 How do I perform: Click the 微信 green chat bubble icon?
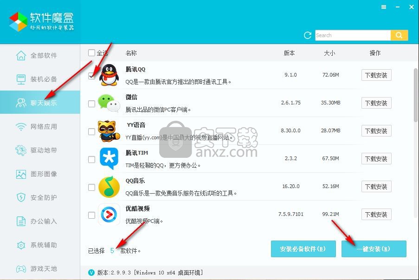[109, 103]
